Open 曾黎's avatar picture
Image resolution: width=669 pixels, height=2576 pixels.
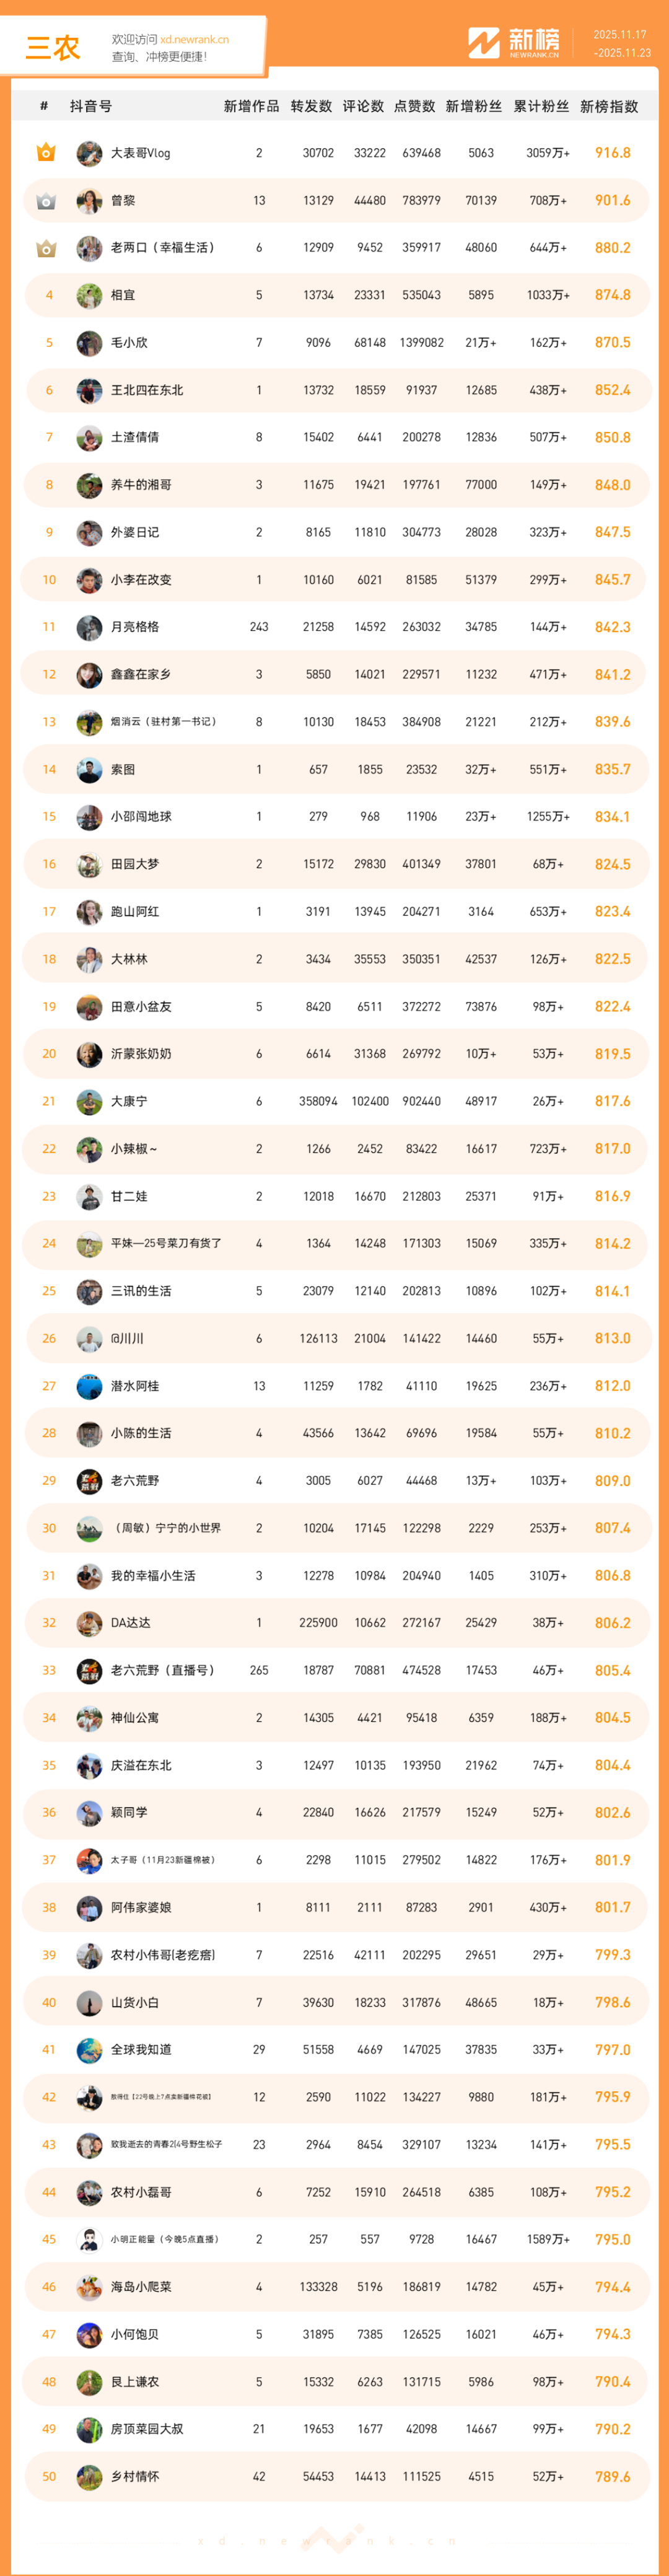point(89,201)
